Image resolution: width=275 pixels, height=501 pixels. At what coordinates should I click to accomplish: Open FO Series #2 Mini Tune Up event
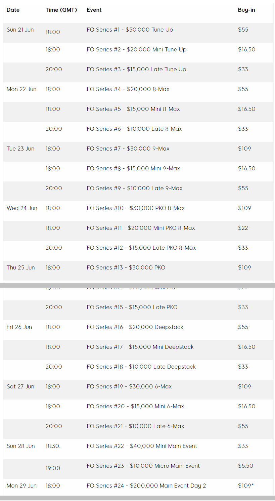[136, 50]
